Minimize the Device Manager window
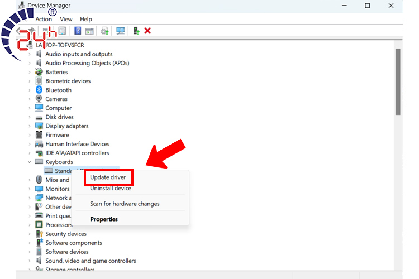The width and height of the screenshot is (419, 279). (344, 6)
